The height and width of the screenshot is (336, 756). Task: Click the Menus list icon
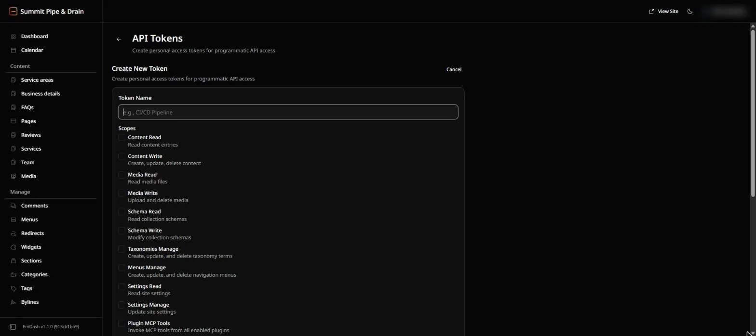(13, 220)
